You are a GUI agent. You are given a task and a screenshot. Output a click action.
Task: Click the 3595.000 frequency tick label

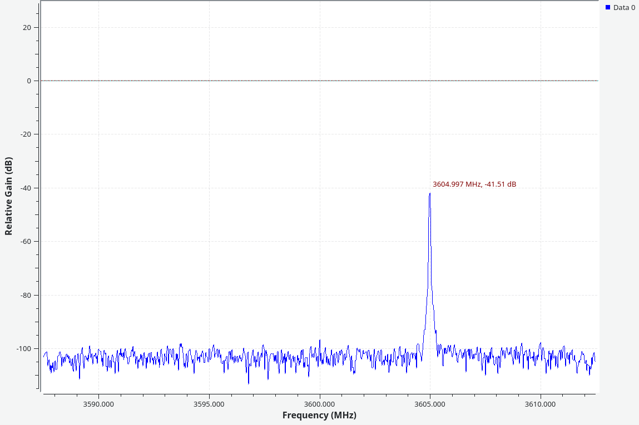[x=209, y=404]
